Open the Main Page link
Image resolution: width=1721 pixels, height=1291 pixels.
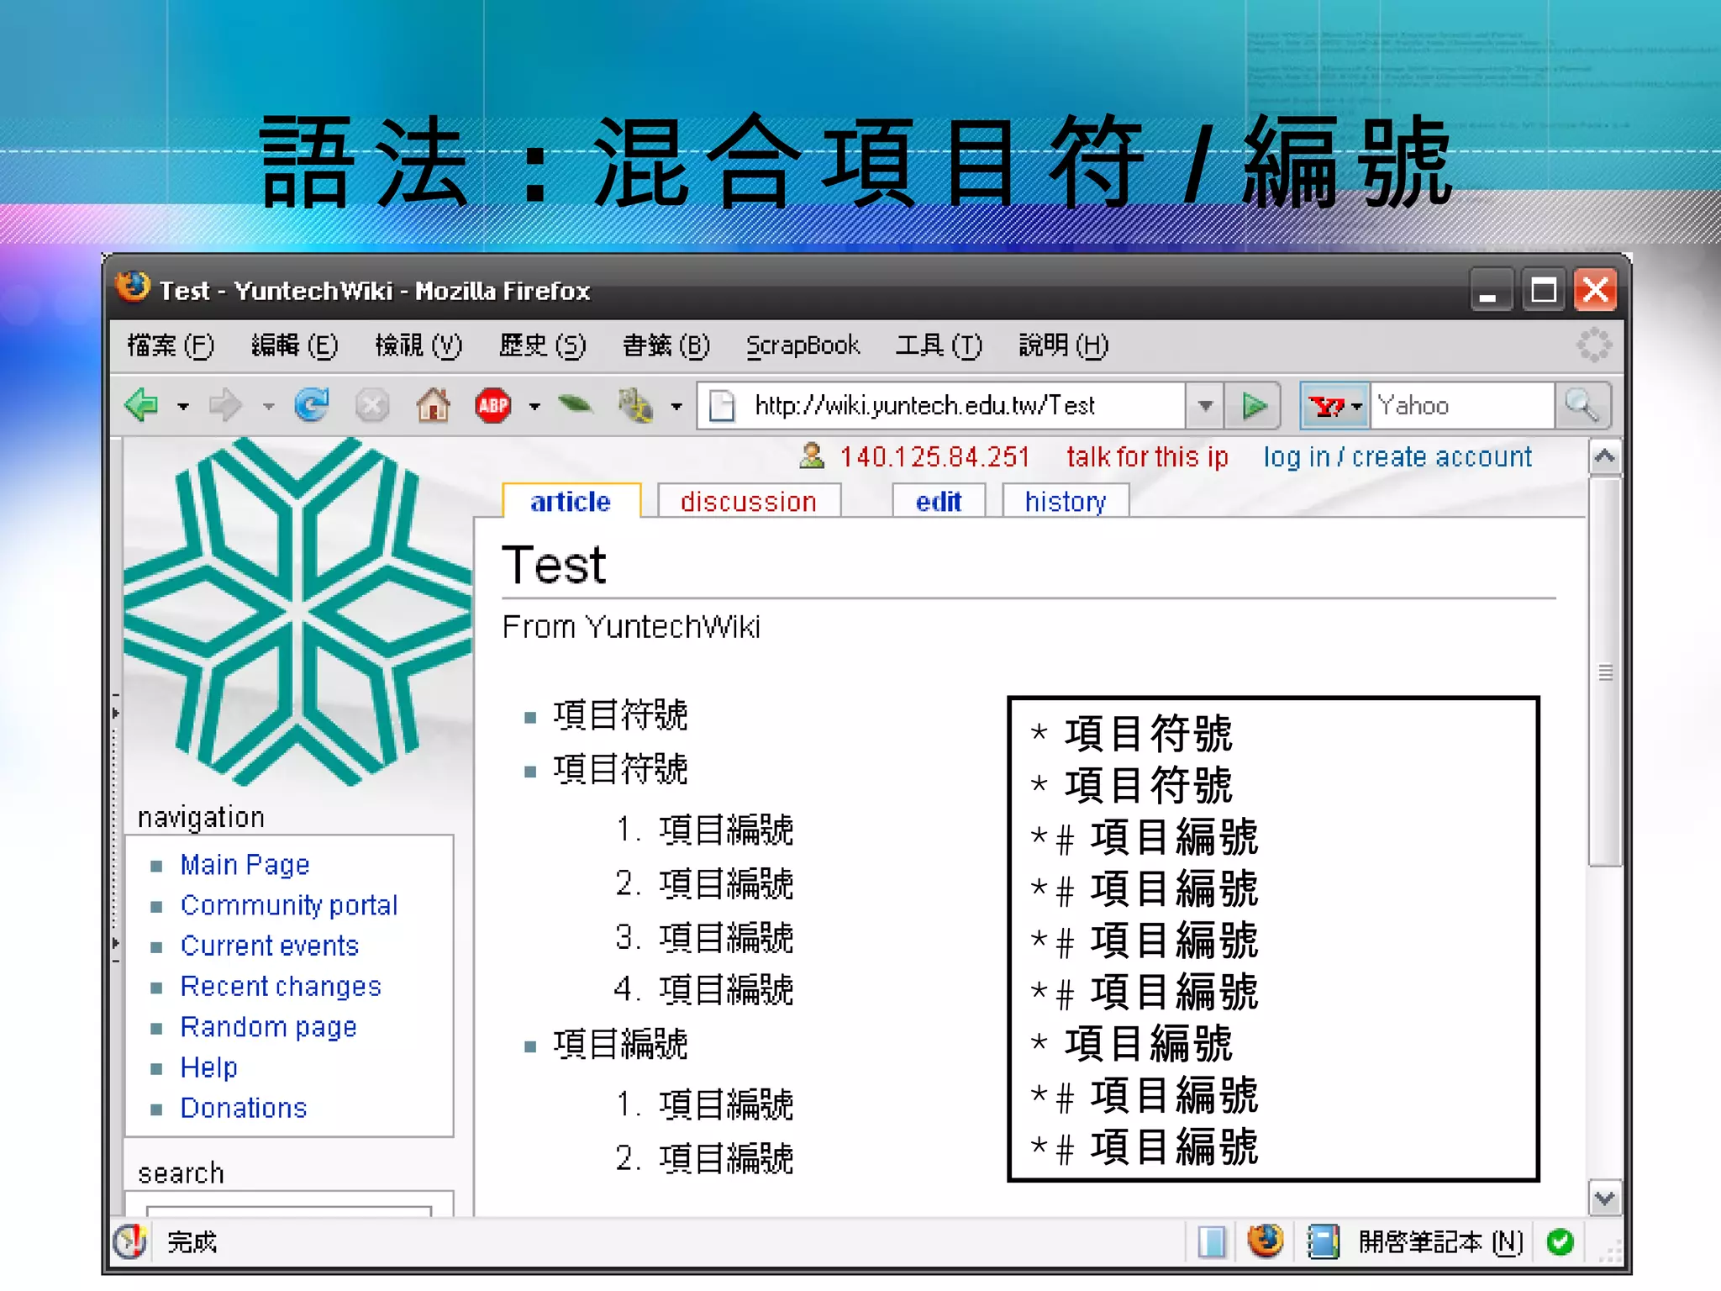pos(245,865)
